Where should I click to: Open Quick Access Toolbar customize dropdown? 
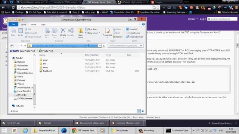(x=23, y=20)
